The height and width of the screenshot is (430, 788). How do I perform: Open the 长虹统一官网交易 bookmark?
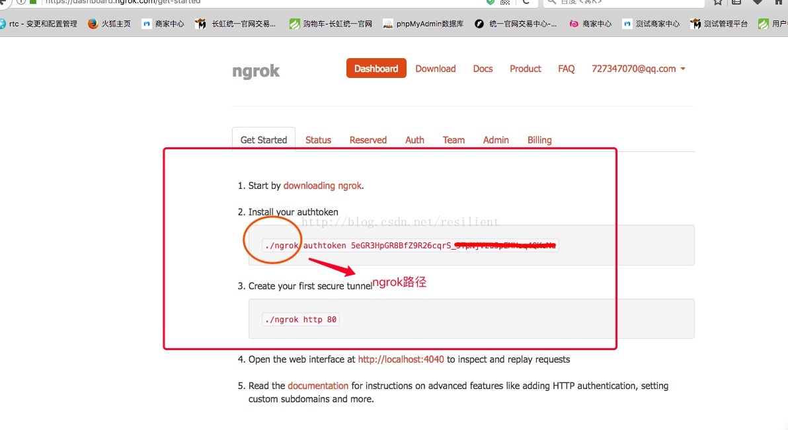pyautogui.click(x=236, y=24)
